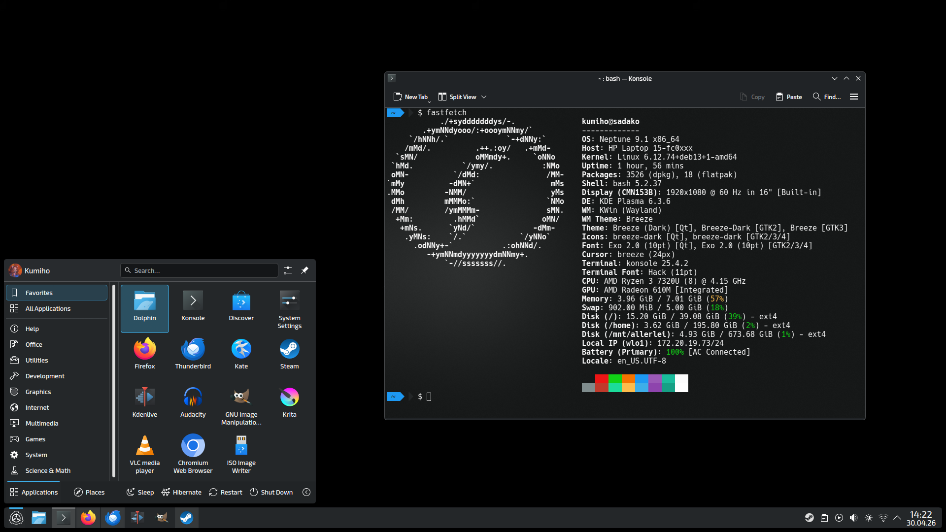Open the Discover software center
Image resolution: width=946 pixels, height=532 pixels.
tap(241, 308)
